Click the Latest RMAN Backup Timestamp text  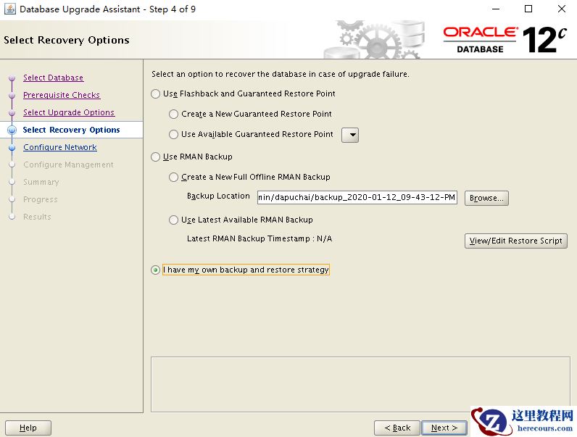[260, 238]
